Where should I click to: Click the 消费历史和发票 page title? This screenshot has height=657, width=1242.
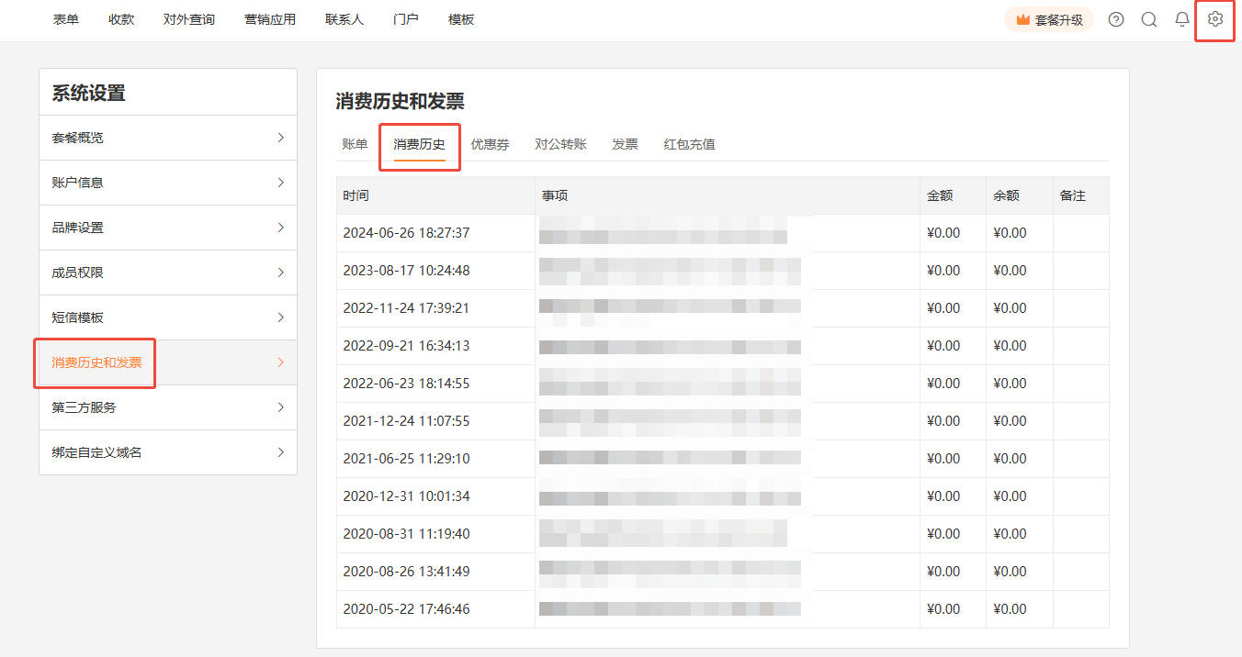click(x=400, y=101)
